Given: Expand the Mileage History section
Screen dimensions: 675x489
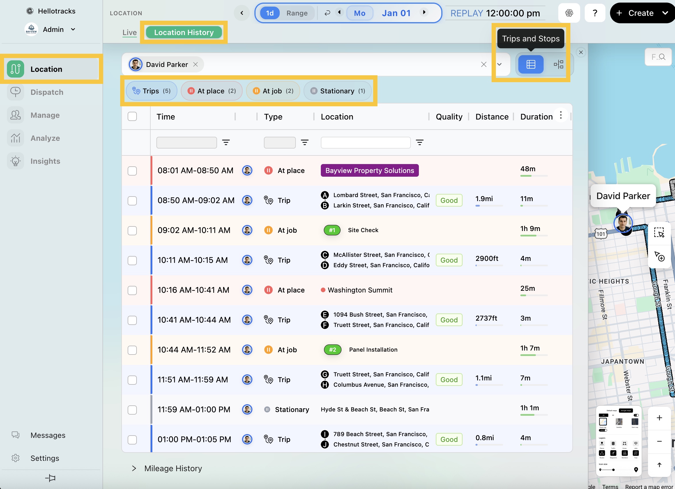Looking at the screenshot, I should (x=134, y=469).
